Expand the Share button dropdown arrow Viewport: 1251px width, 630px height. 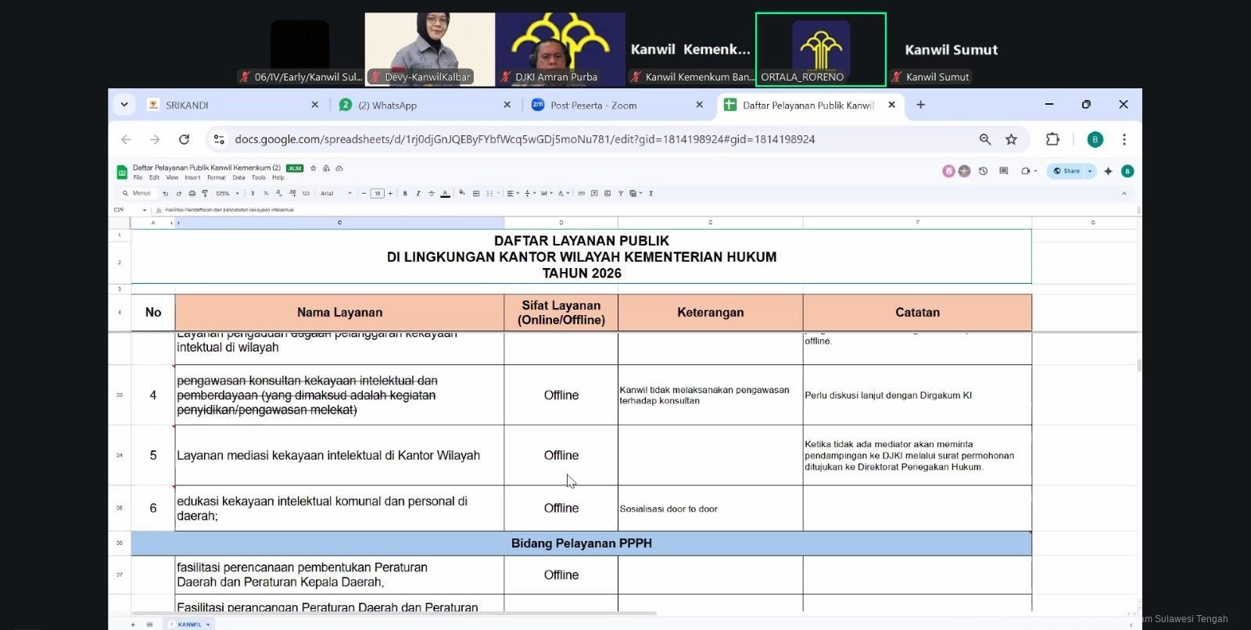point(1090,171)
